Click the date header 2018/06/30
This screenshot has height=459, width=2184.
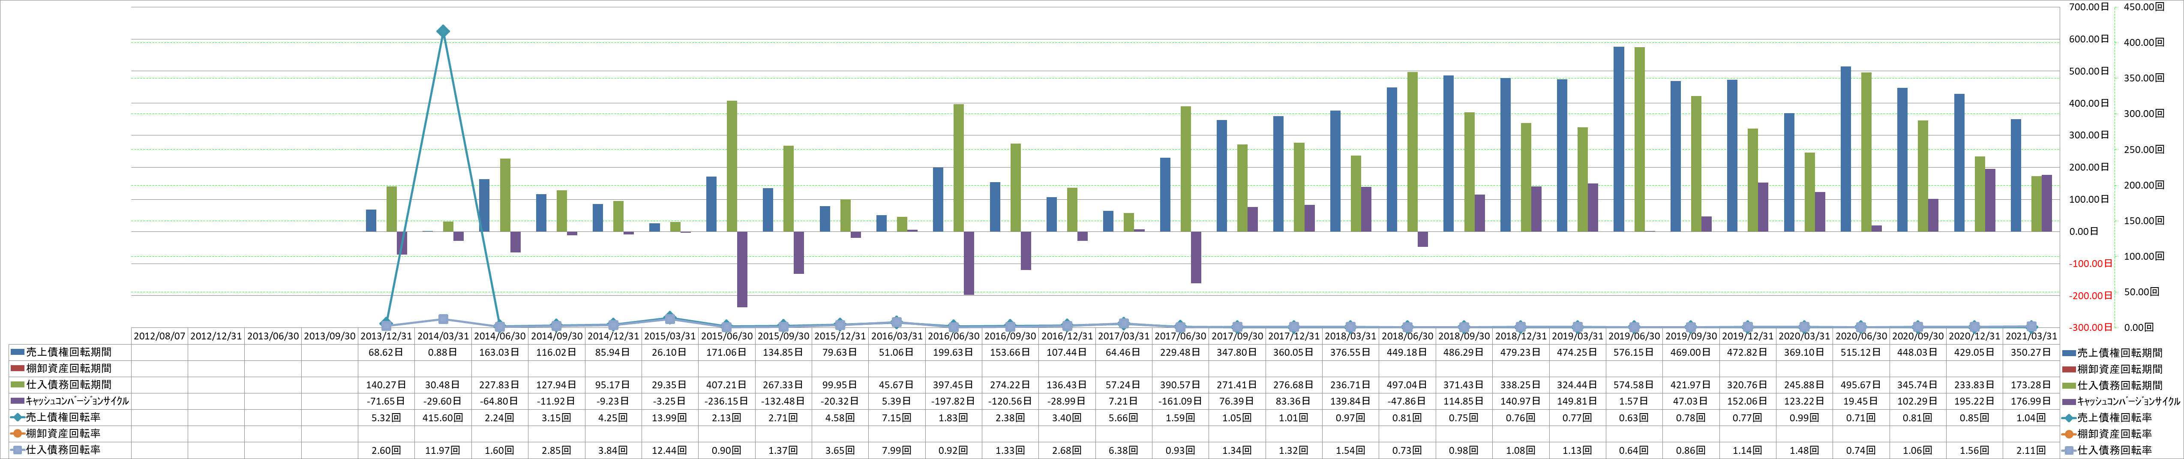[1407, 336]
